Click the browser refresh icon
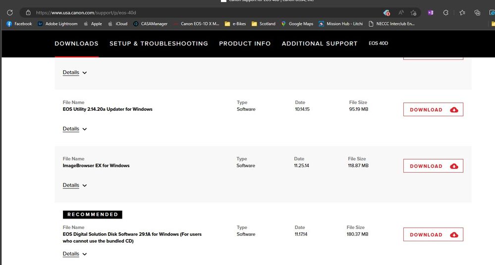495x265 pixels. [9, 12]
